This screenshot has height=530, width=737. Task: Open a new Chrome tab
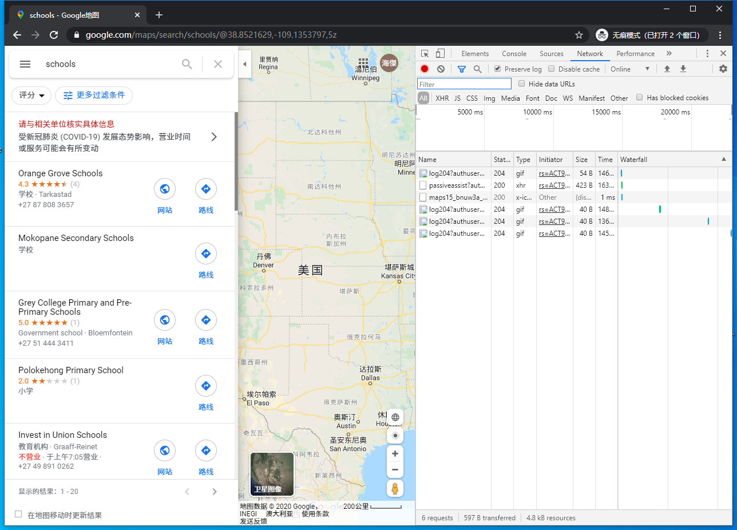159,15
